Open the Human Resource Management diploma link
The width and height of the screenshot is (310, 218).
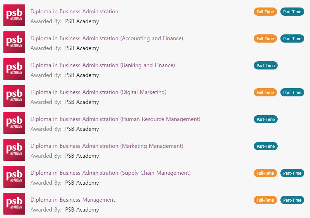[x=115, y=119]
